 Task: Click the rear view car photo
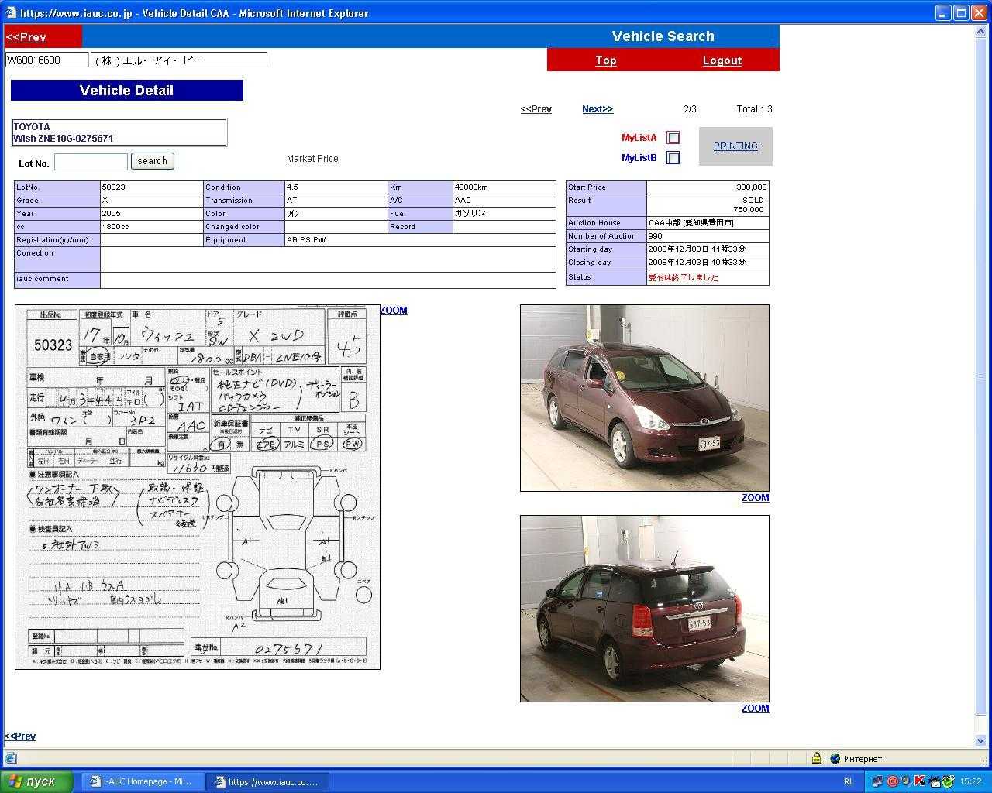645,609
